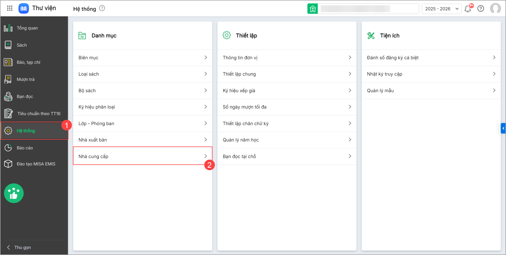Open the Sách sidebar menu
The width and height of the screenshot is (506, 255).
[22, 45]
